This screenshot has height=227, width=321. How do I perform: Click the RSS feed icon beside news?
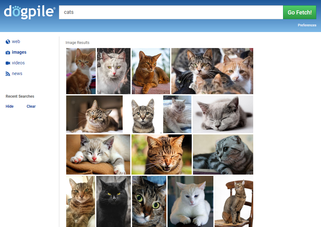[7, 73]
